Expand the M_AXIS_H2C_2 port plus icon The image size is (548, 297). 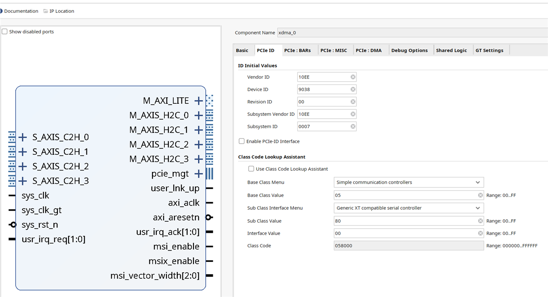tap(198, 144)
